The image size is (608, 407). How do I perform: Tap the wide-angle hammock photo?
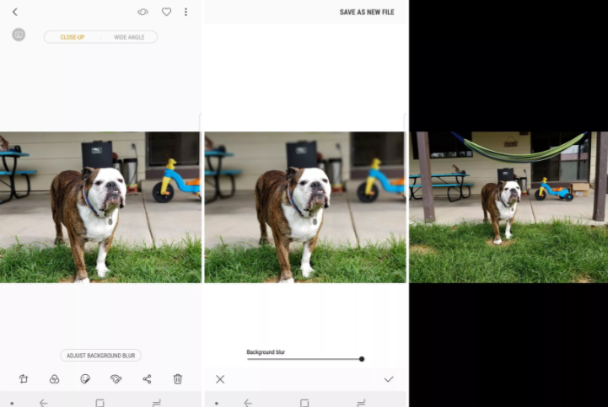point(508,206)
